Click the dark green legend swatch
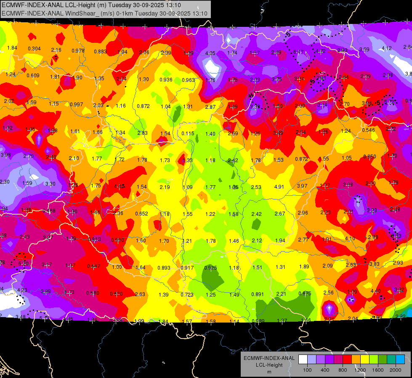Viewport: 412px width, 378px height. [x=383, y=359]
